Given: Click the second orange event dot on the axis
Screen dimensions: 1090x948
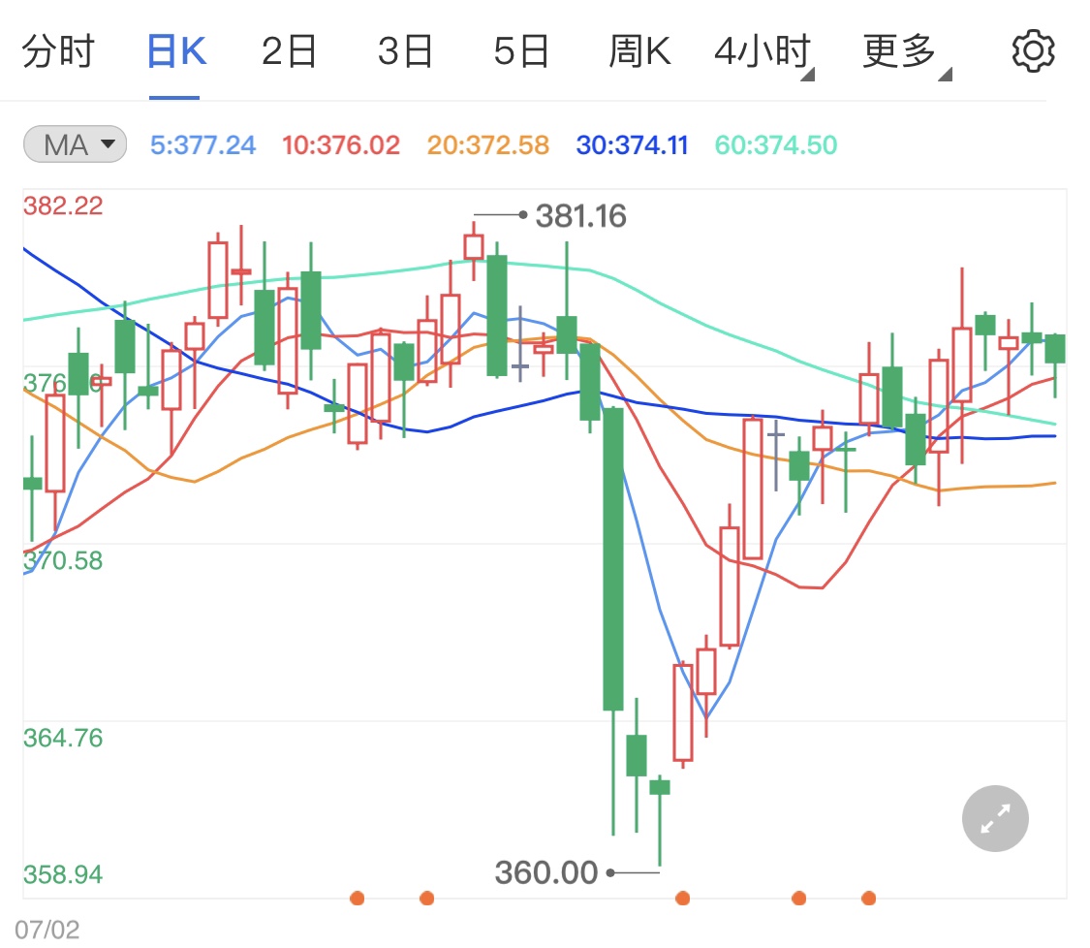Looking at the screenshot, I should (427, 898).
